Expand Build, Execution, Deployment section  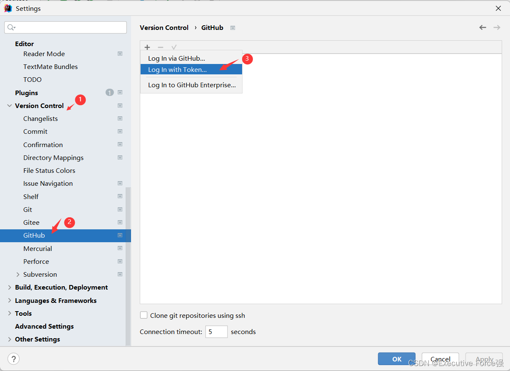point(10,287)
